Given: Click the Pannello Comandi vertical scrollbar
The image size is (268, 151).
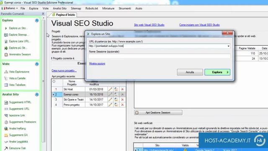Looking at the screenshot, I should point(44,81).
